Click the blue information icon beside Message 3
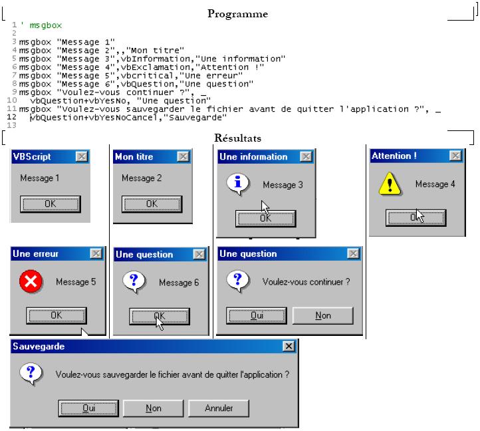The height and width of the screenshot is (431, 480). [x=237, y=184]
